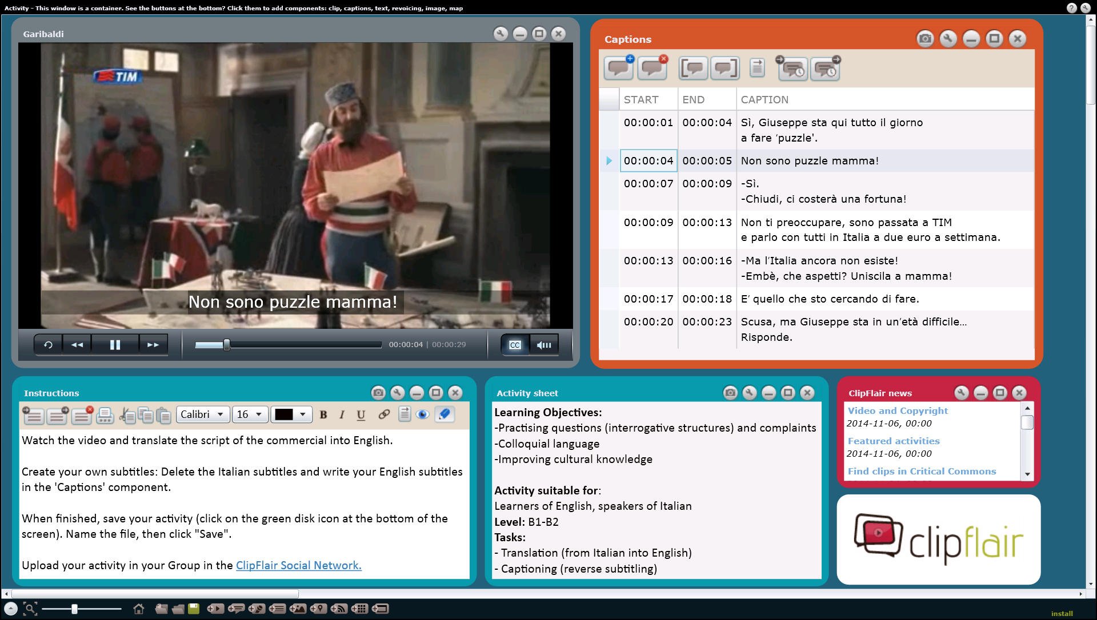Open the Calibri font dropdown

click(x=203, y=414)
